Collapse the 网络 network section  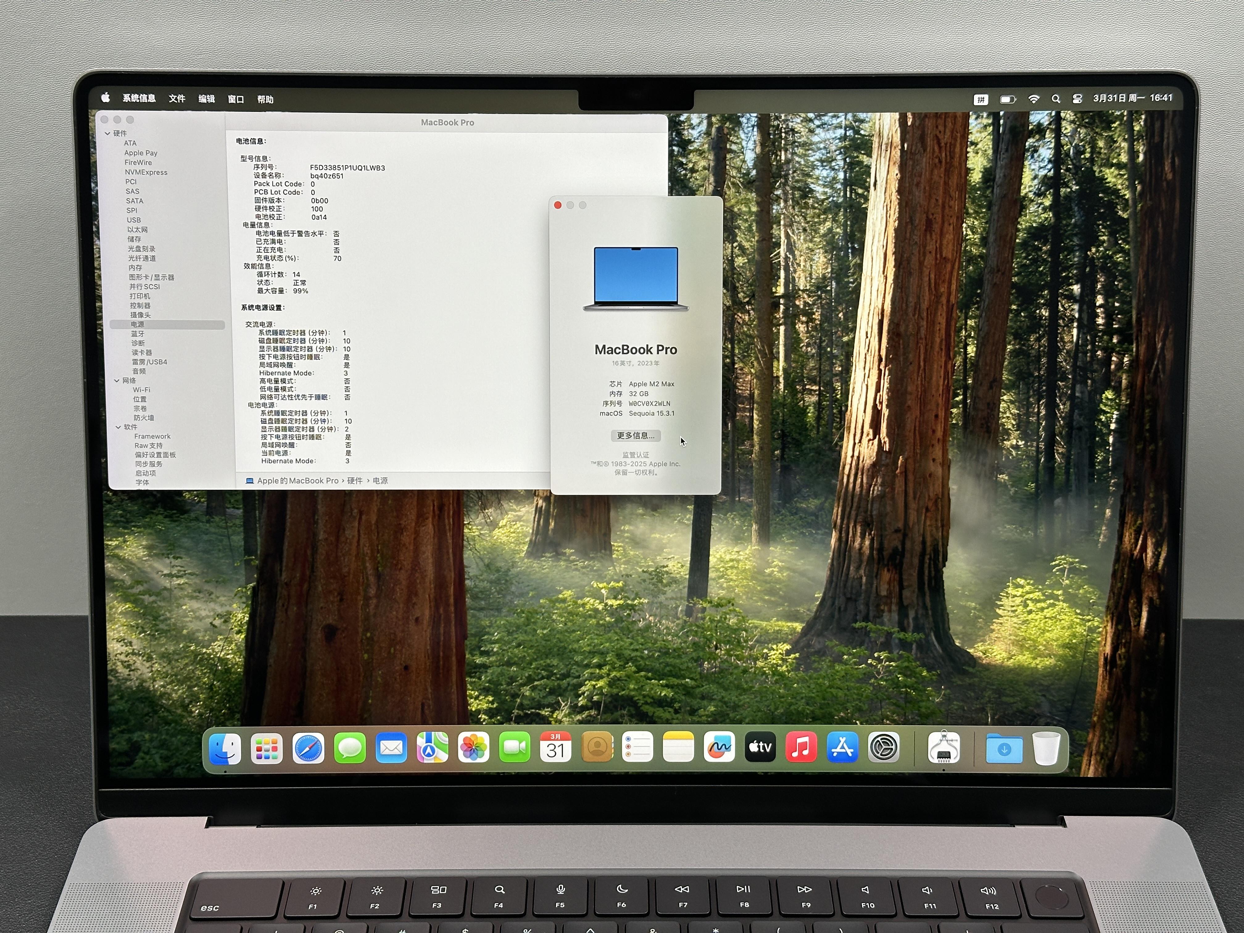click(116, 381)
